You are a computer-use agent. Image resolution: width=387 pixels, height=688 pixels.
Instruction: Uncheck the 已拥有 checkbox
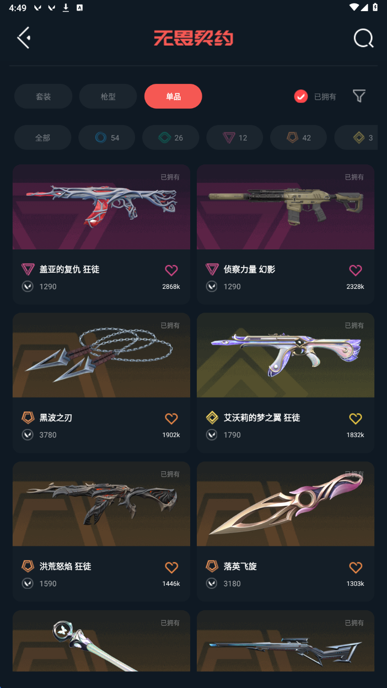301,96
